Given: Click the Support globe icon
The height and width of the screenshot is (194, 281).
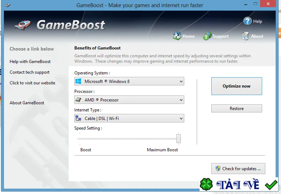Looking at the screenshot, I should pos(207,36).
